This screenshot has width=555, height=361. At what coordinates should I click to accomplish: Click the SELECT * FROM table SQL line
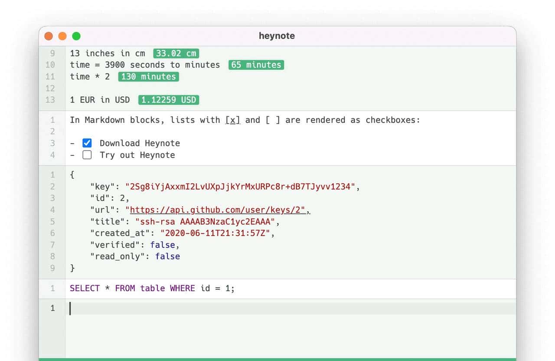coord(152,289)
